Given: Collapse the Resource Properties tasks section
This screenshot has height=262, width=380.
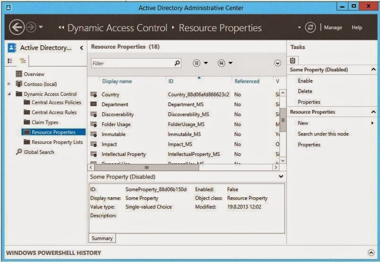Looking at the screenshot, I should 373,112.
